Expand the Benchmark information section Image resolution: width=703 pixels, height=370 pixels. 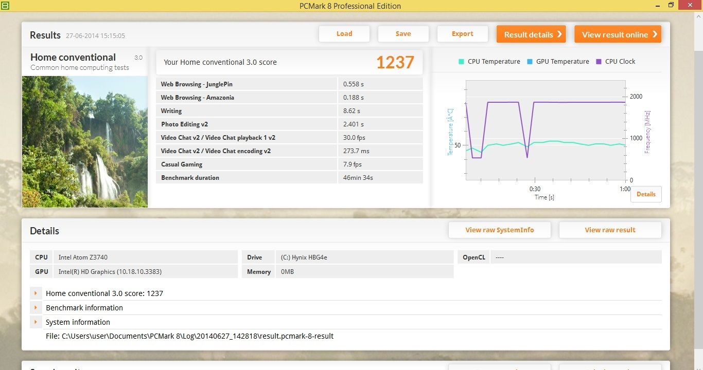tap(36, 308)
